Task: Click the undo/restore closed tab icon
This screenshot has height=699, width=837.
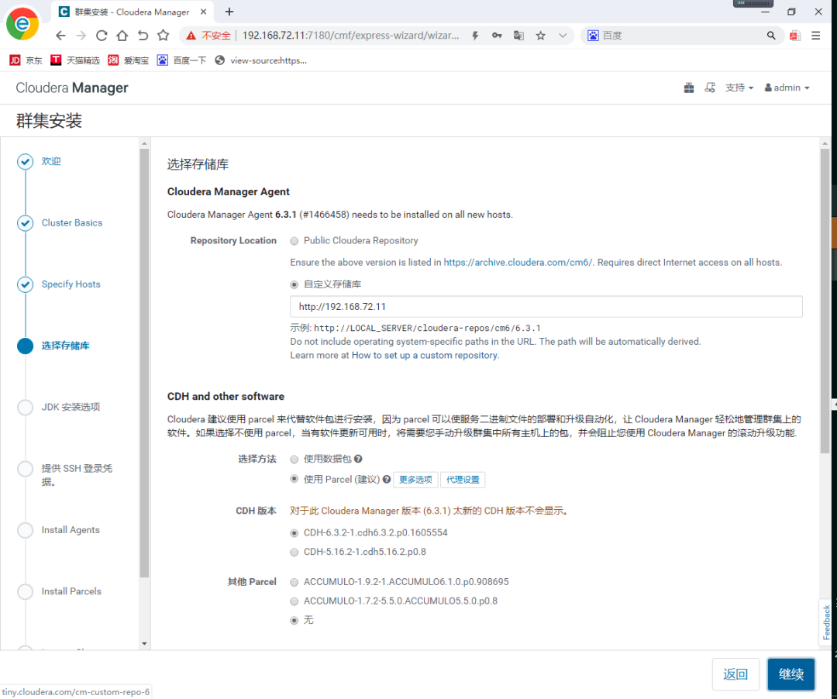Action: pyautogui.click(x=143, y=36)
